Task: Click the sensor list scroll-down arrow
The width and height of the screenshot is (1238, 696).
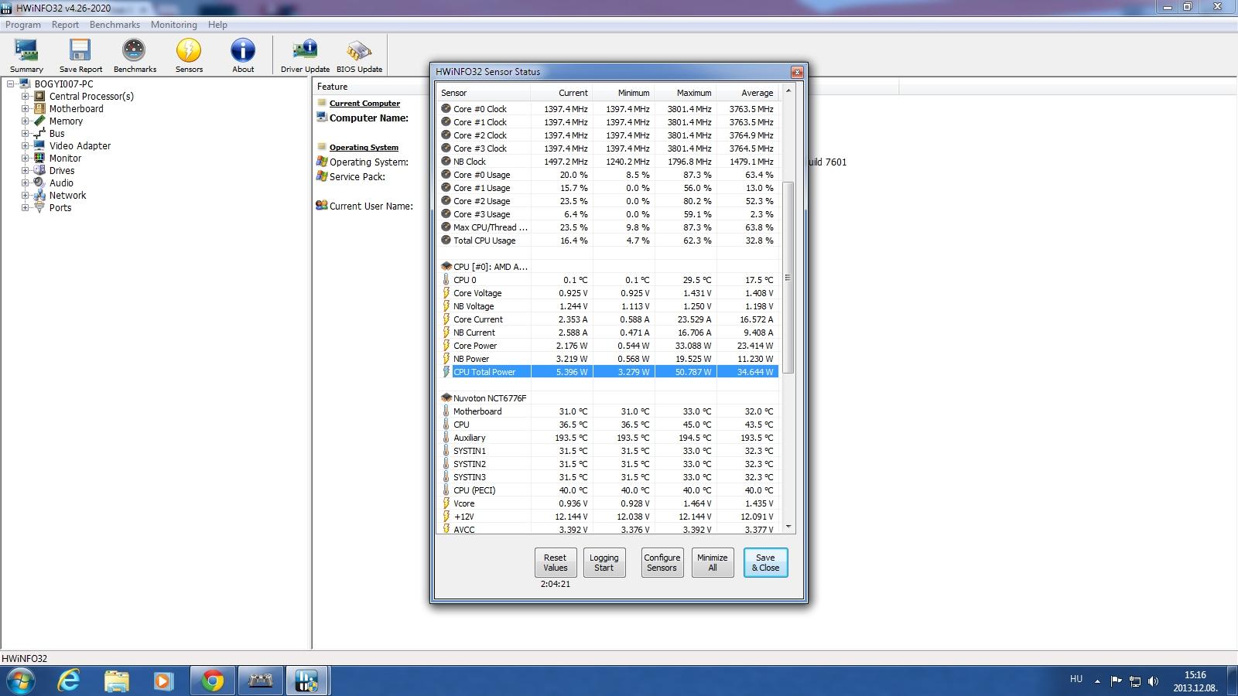Action: point(788,527)
